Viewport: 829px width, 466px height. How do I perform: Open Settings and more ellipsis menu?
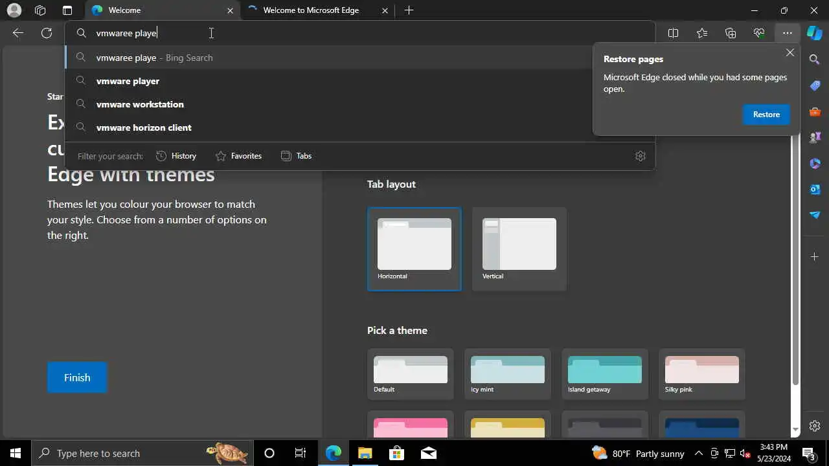point(787,33)
